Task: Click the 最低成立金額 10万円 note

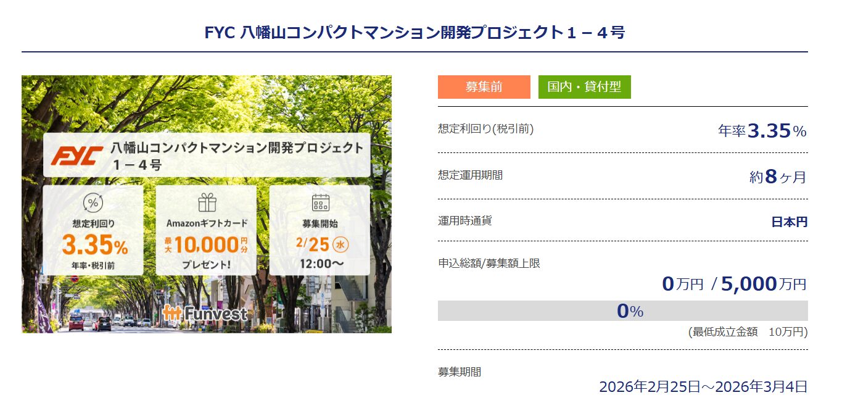Action: click(x=748, y=332)
